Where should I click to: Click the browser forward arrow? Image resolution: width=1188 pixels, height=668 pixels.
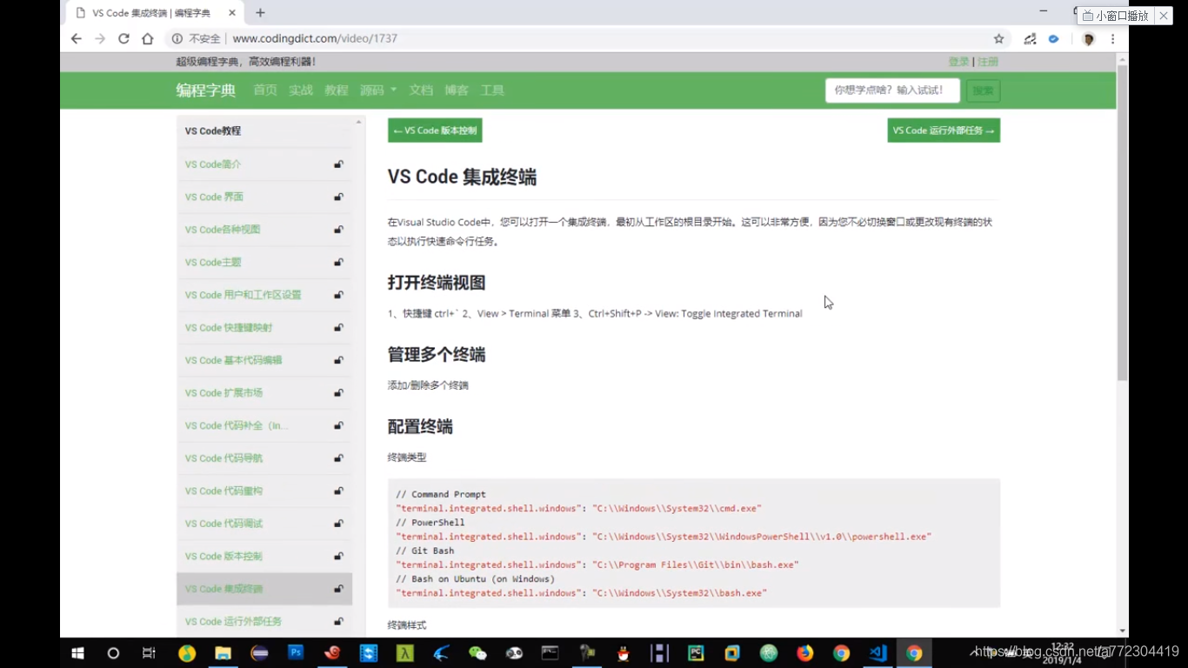(100, 39)
